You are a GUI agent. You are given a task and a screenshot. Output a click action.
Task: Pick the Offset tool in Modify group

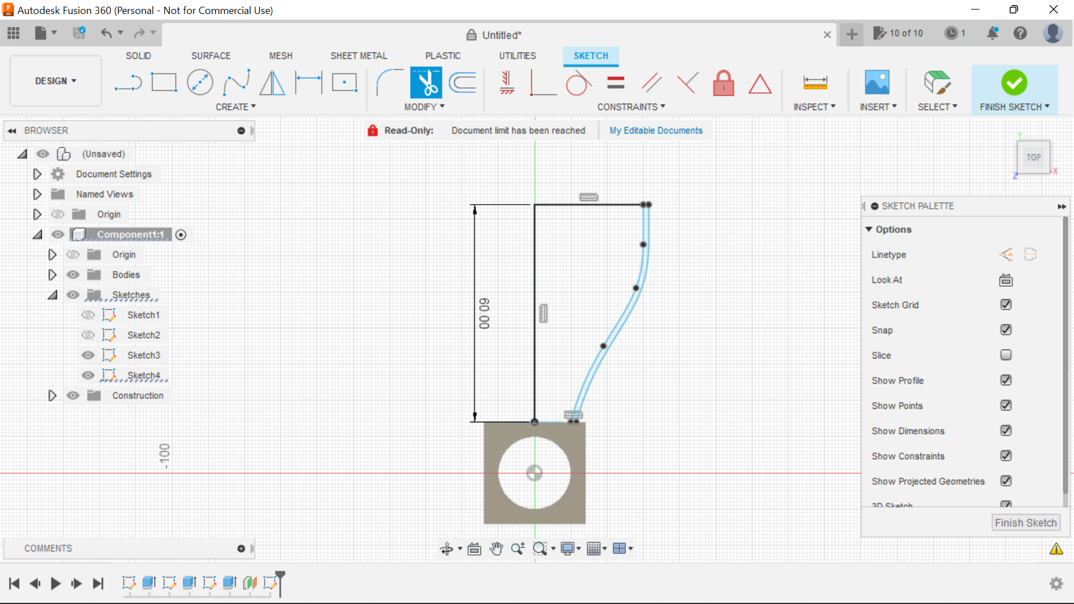click(x=462, y=82)
